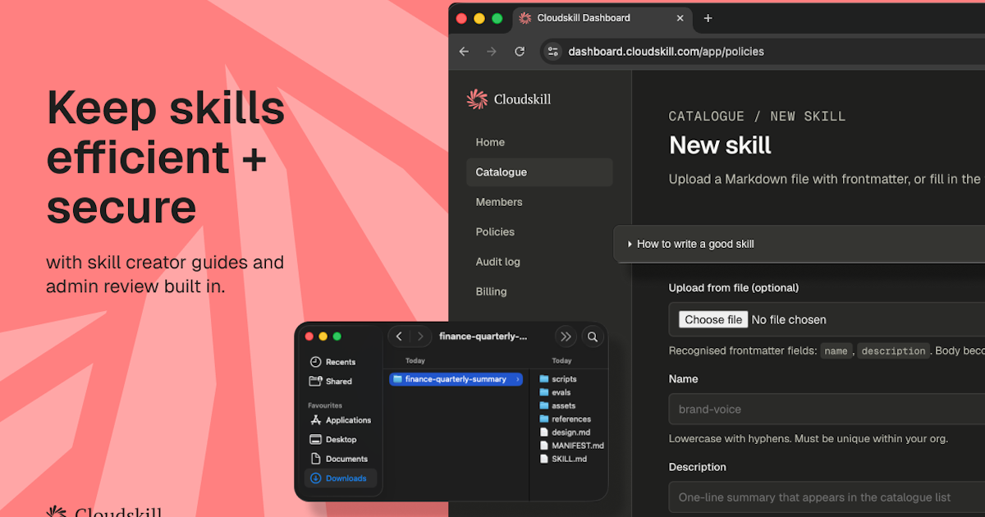Click the green zoom button in Finder

337,336
